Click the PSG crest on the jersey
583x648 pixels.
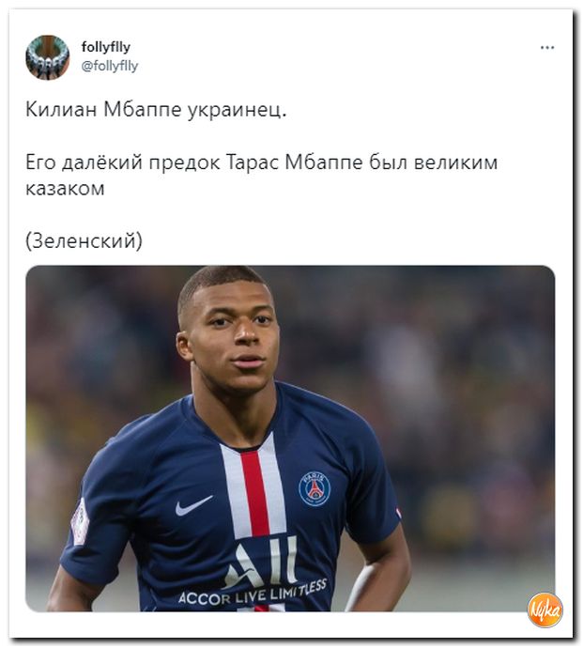(315, 489)
